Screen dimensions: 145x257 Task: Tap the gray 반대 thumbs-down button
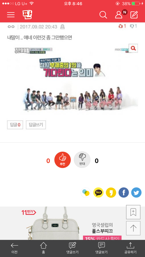click(x=82, y=160)
